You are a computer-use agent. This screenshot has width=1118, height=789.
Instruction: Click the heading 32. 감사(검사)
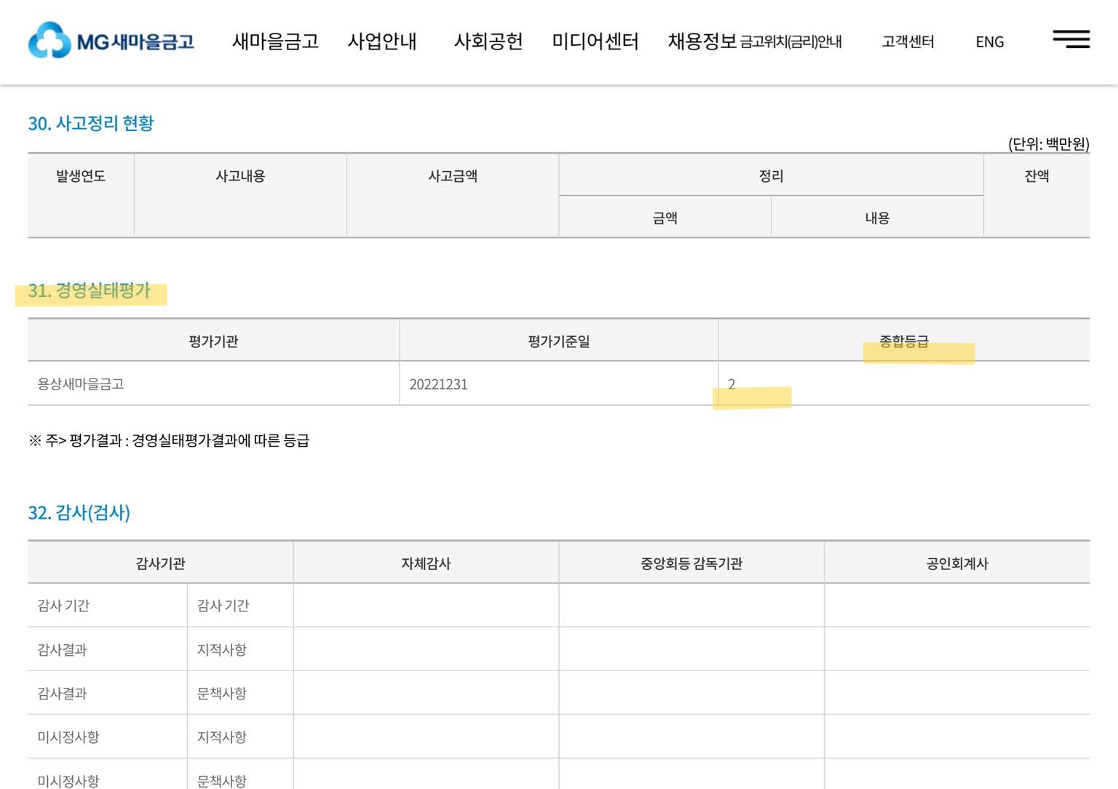click(x=79, y=513)
